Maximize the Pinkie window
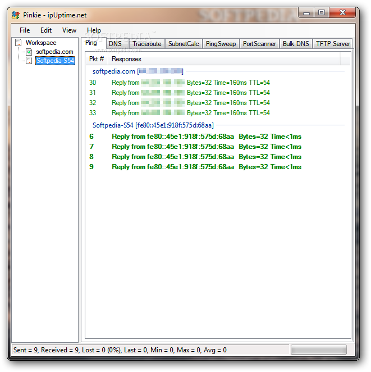 point(322,13)
